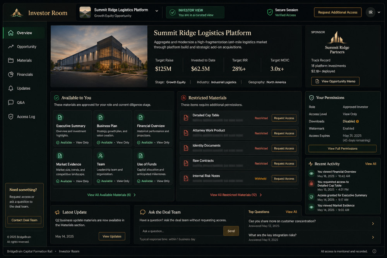Screen dimensions: 387x258
Task: Request access to Internal Risk Notes
Action: pos(284,179)
